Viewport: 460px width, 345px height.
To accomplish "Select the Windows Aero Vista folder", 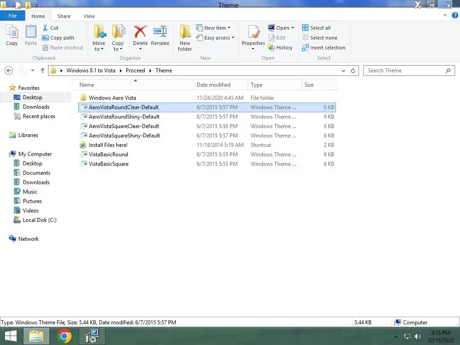I will (207, 97).
